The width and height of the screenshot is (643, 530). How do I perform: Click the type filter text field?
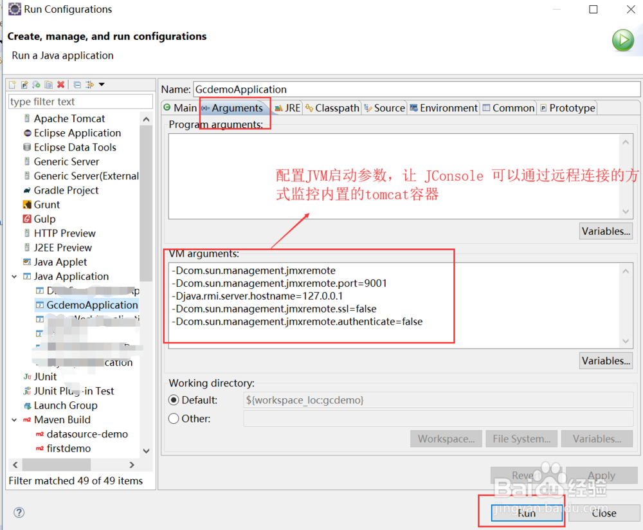coord(80,102)
